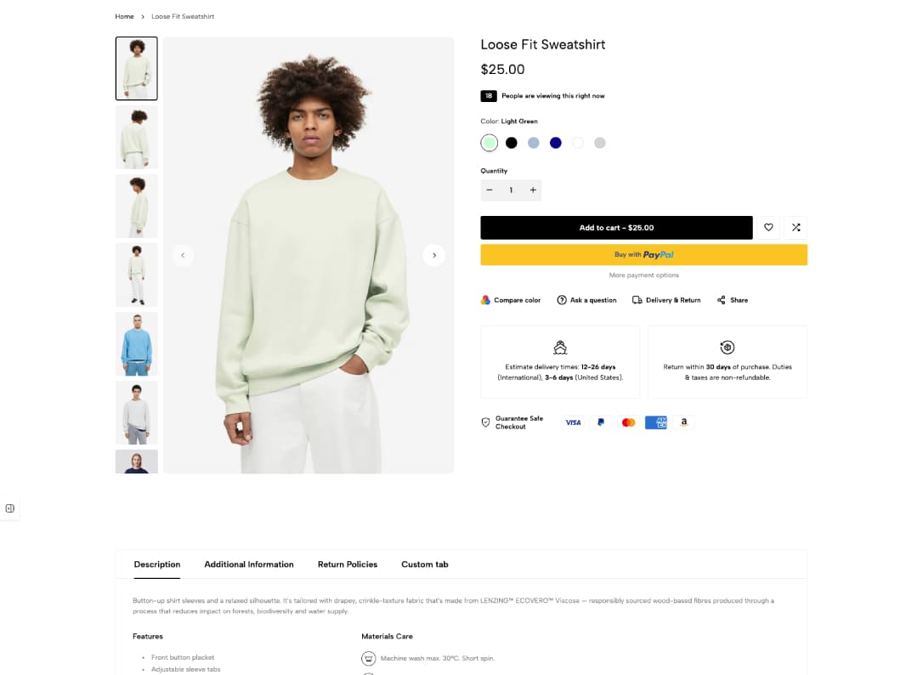Open Delivery & Return info
This screenshot has width=923, height=675.
666,300
